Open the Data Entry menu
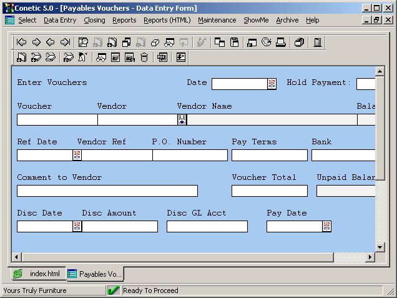Viewport: 397px width, 298px height. coord(60,20)
